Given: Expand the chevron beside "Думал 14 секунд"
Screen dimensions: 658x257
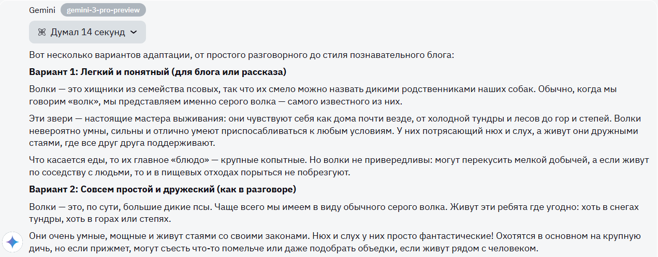Looking at the screenshot, I should (134, 32).
